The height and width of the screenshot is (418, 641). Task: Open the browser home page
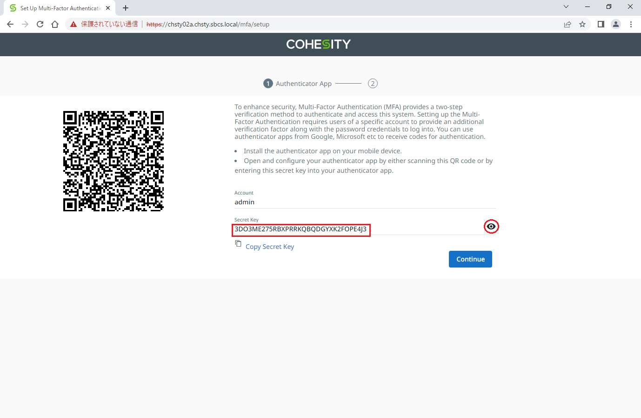tap(55, 24)
